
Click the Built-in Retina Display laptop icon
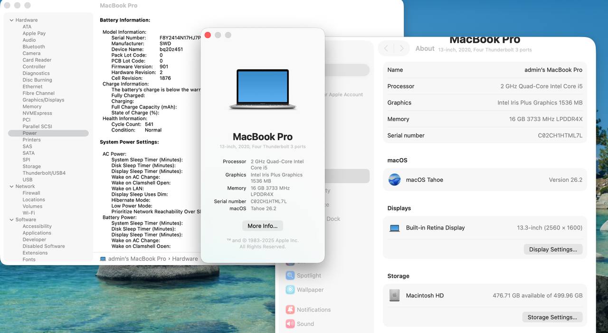395,228
